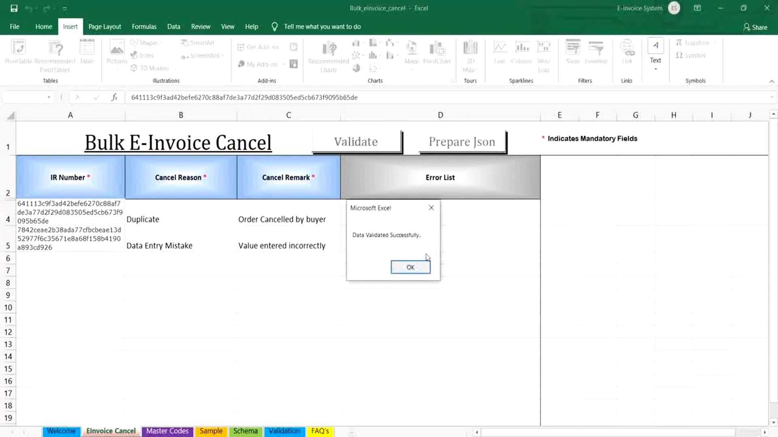Switch to the Page Layout tab
Viewport: 778px width, 437px height.
(105, 27)
